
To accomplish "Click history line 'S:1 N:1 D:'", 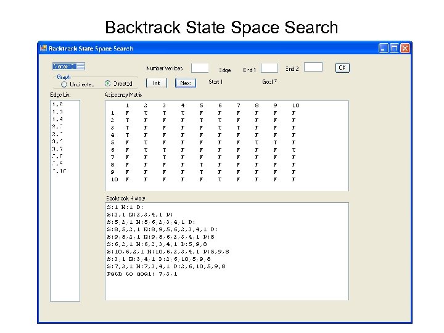I will click(x=125, y=207).
